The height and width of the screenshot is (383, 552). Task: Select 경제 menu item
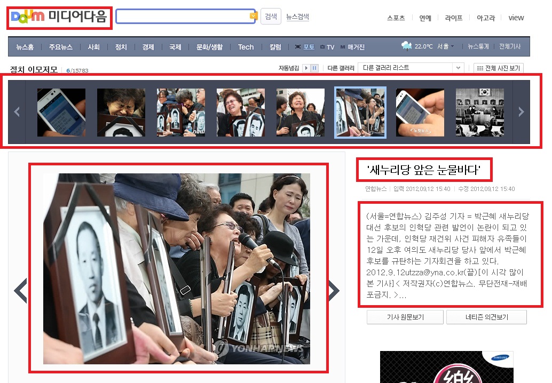(x=148, y=47)
